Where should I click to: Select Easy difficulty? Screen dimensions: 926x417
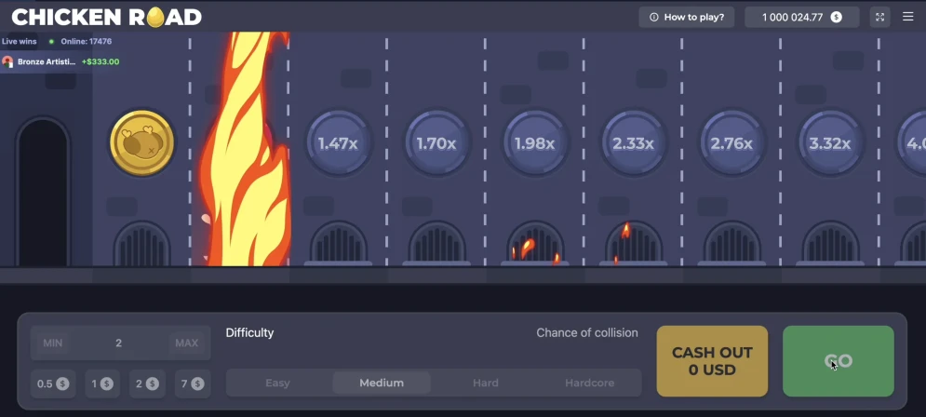coord(277,383)
